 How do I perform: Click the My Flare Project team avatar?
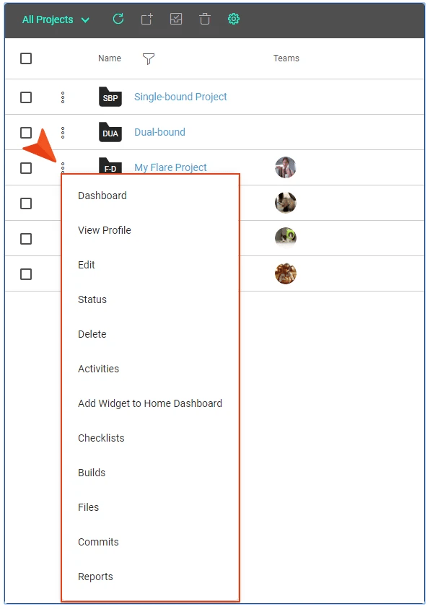pos(286,167)
